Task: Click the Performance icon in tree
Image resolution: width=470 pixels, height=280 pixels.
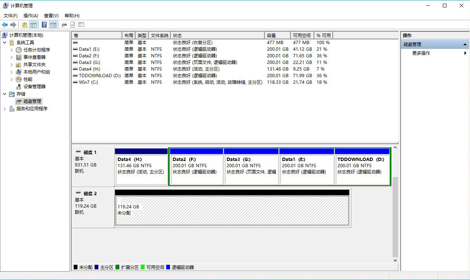Action: [19, 79]
